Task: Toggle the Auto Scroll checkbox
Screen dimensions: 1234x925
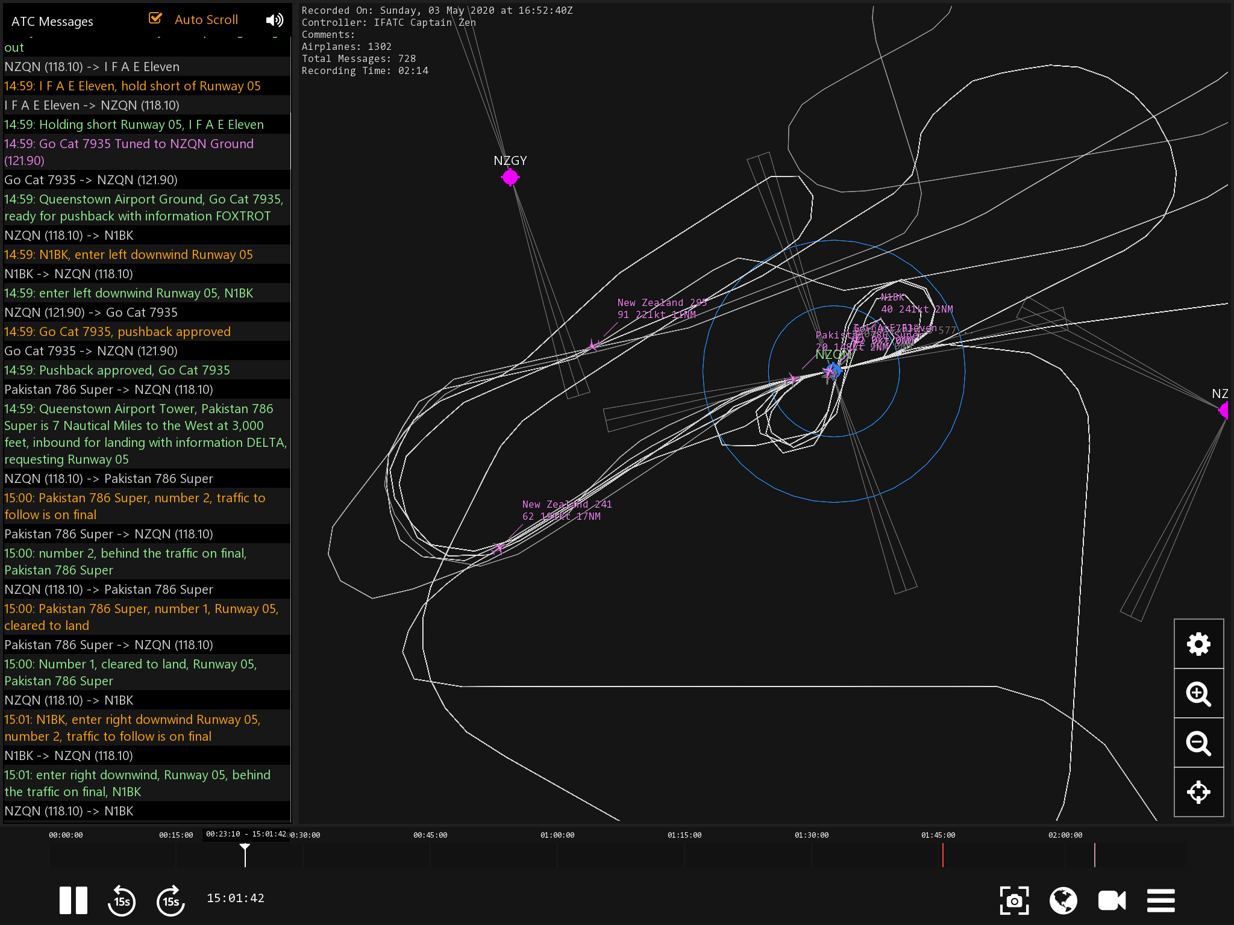Action: pos(155,19)
